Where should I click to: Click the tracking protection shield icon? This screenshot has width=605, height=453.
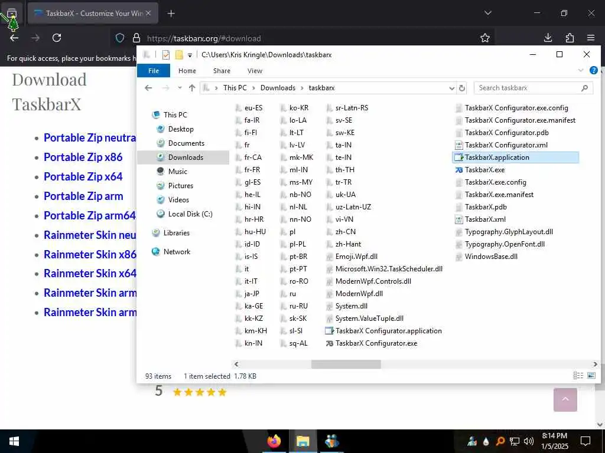tap(120, 38)
